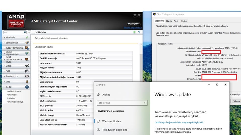Open help via the question mark icon
Screen dimensions: 241x135
(139, 32)
